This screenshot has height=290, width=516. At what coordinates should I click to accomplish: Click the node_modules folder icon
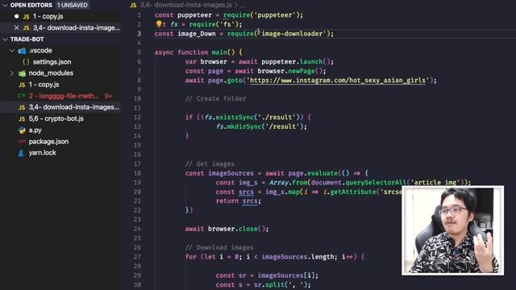point(22,73)
